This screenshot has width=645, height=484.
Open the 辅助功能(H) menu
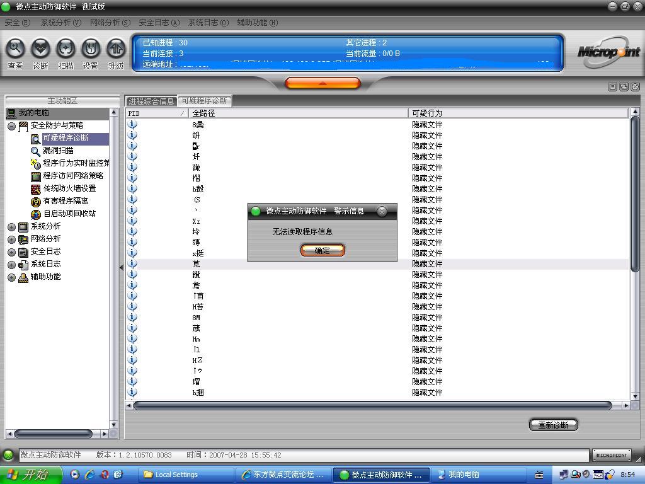coord(258,23)
